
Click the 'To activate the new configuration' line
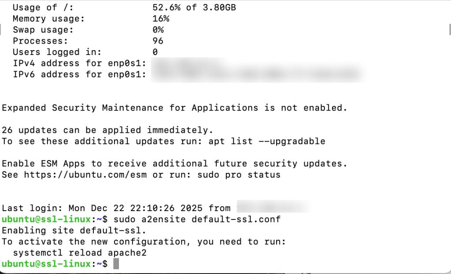coord(144,241)
